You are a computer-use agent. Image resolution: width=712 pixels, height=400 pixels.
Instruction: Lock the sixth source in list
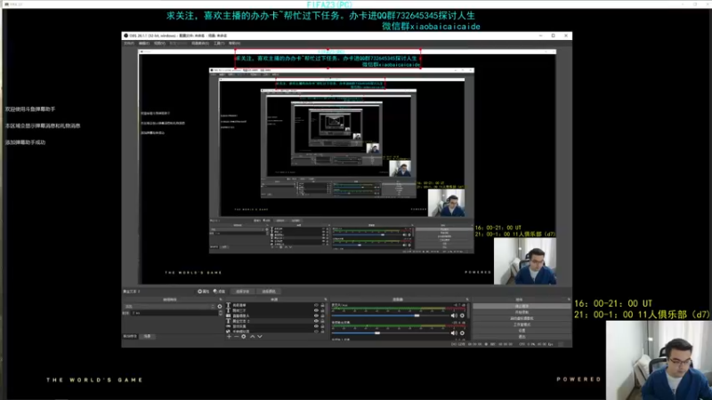point(322,332)
